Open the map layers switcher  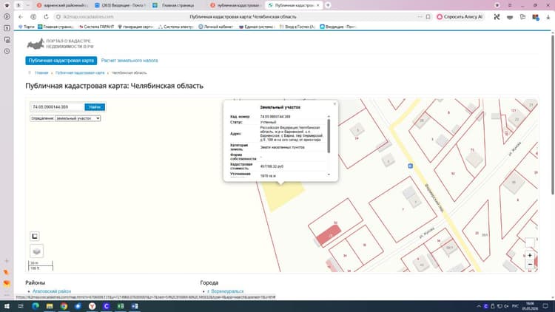(36, 251)
